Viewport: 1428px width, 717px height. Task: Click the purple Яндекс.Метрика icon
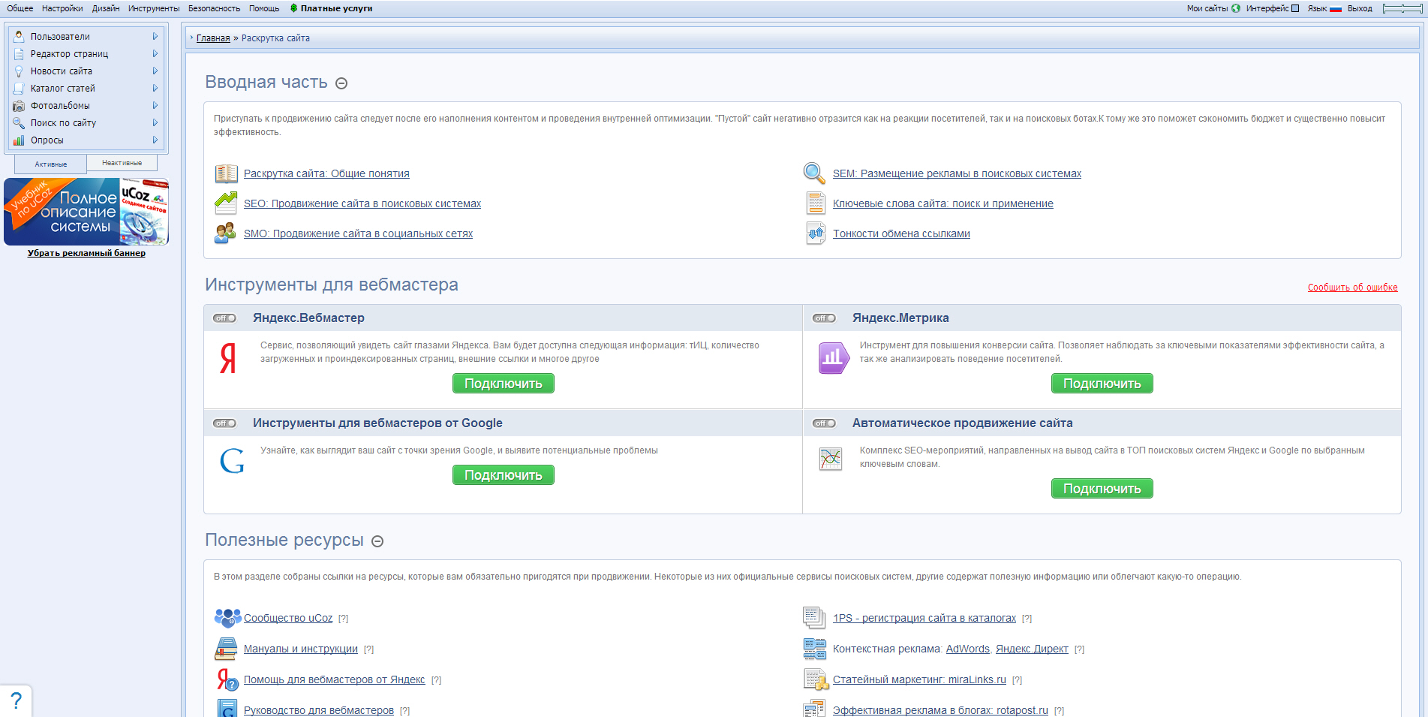[x=834, y=358]
